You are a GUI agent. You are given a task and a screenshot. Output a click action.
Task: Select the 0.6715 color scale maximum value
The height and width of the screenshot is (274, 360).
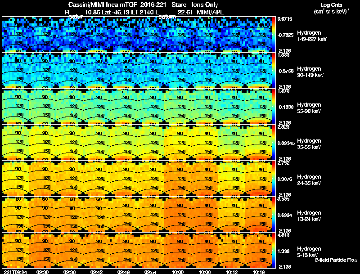[285, 19]
